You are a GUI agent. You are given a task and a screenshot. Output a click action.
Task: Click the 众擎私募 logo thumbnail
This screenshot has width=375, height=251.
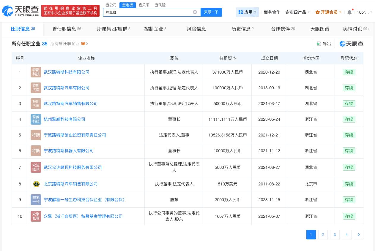point(36,216)
